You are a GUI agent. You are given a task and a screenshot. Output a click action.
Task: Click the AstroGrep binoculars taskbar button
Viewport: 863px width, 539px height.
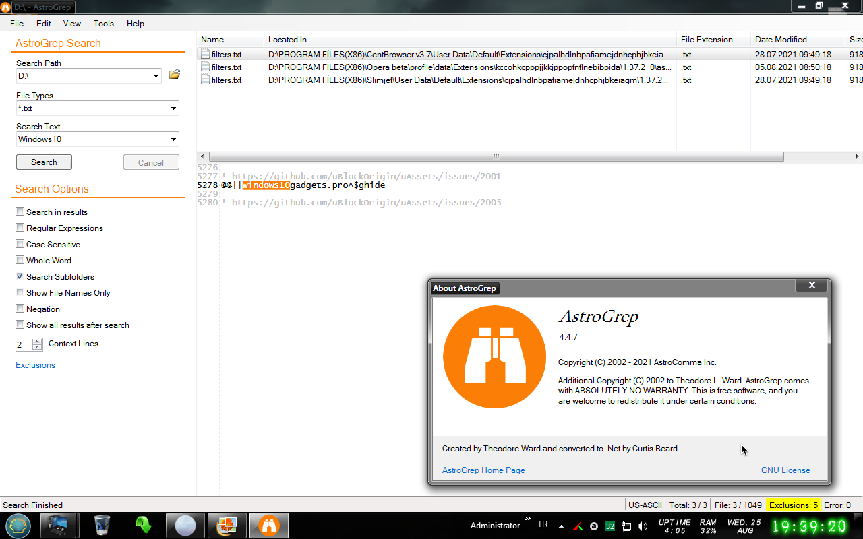point(269,526)
